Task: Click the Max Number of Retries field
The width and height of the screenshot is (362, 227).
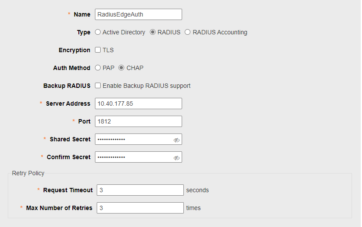Action: (140, 208)
